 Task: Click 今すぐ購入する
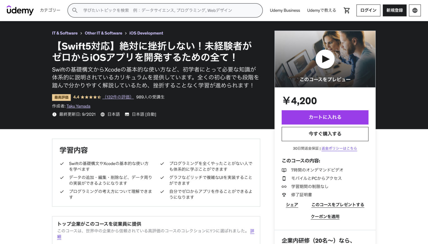pos(325,134)
